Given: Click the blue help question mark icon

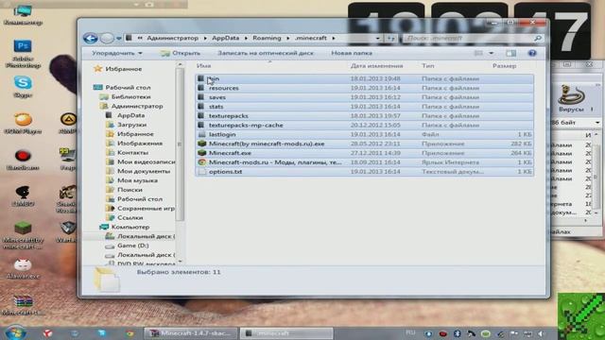Looking at the screenshot, I should coord(532,53).
